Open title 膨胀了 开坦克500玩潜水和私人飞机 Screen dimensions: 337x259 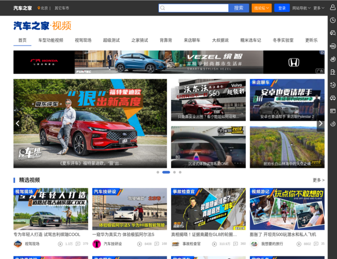coord(283,235)
